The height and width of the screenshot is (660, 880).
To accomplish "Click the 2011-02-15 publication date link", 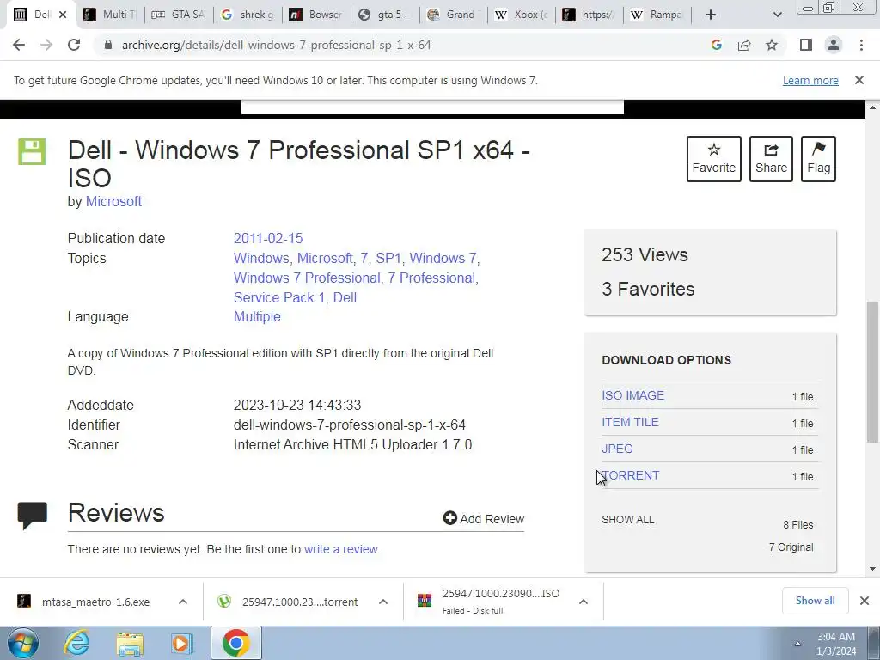I will click(268, 239).
